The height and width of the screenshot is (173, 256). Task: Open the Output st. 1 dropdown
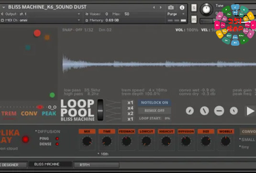coord(40,14)
